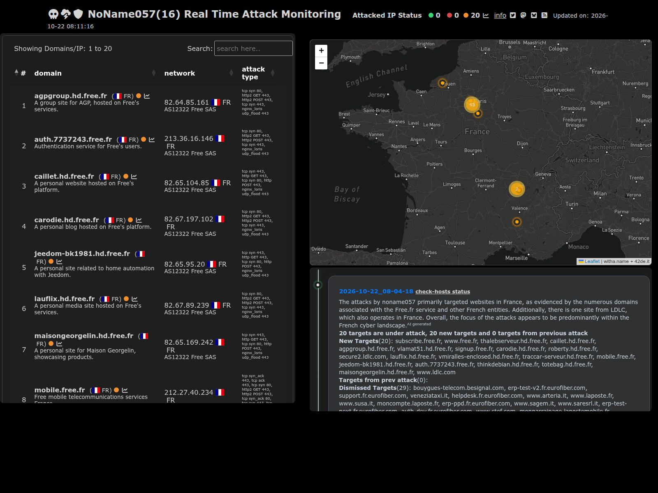Open the Mastodon icon link in header
658x493 pixels.
[x=523, y=15]
